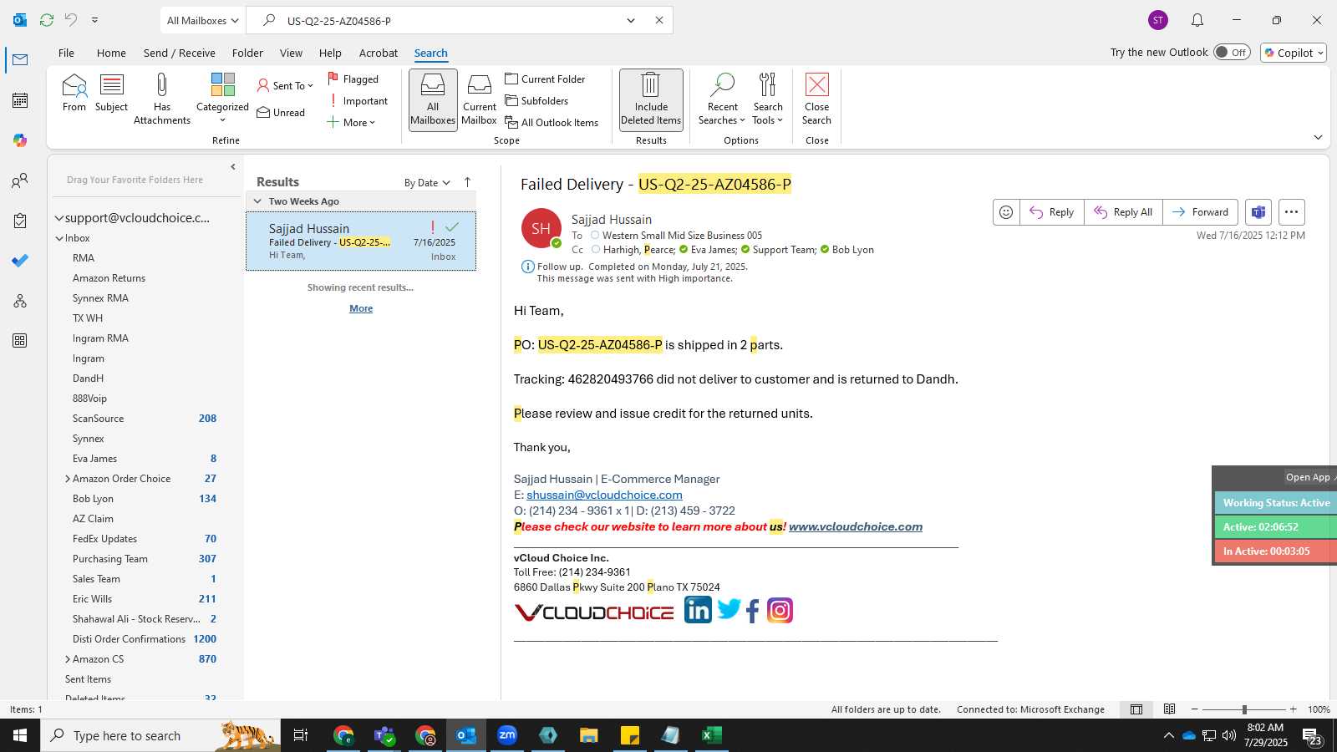
Task: Click the Undo arrow in title bar
Action: [x=71, y=20]
